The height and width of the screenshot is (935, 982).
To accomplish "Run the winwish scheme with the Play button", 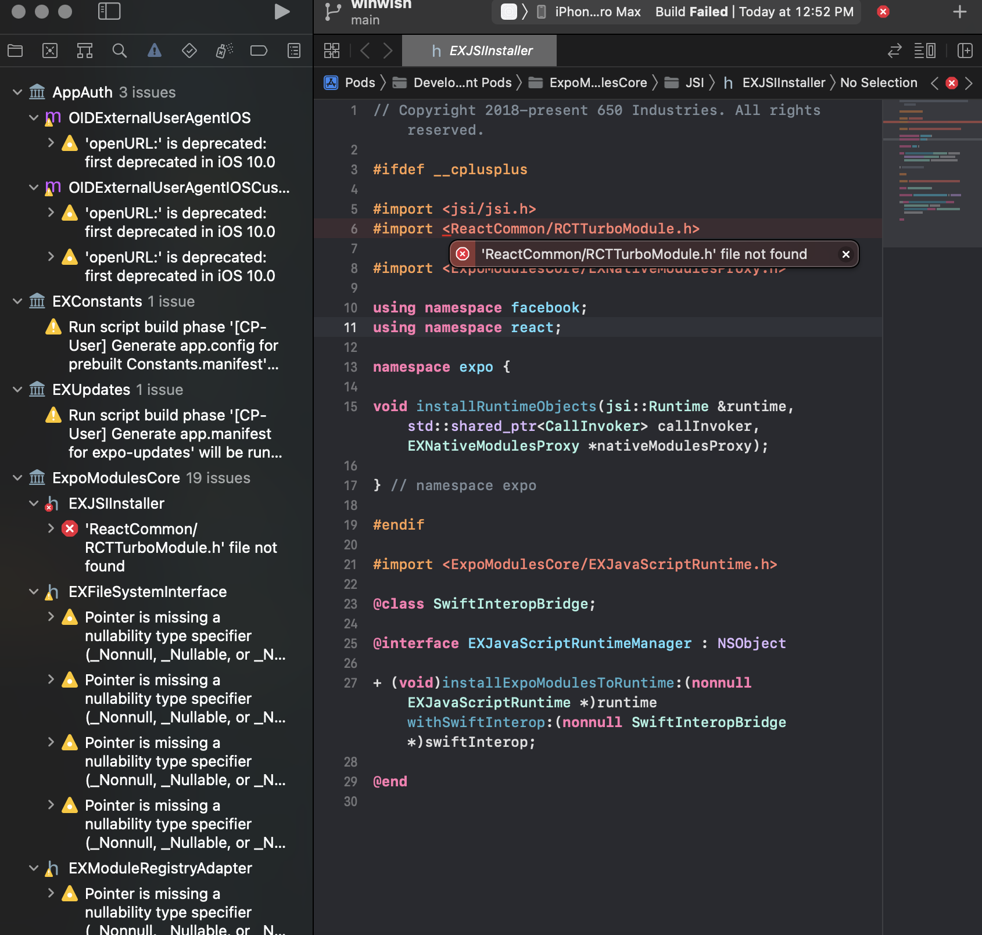I will click(x=282, y=11).
